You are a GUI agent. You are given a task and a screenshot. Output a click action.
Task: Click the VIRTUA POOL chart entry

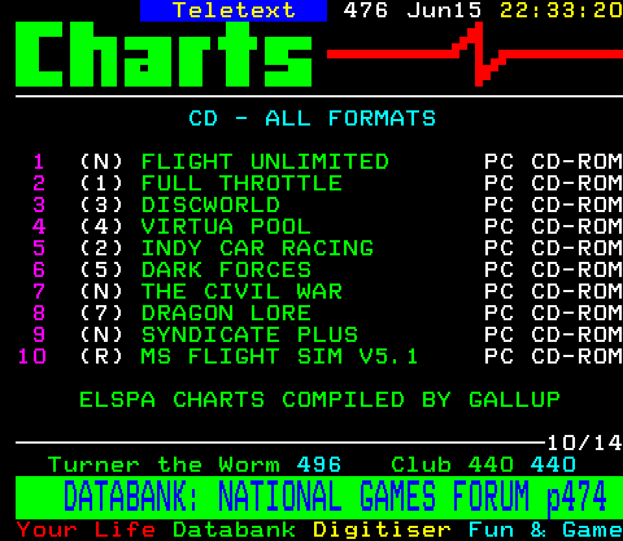pyautogui.click(x=226, y=227)
